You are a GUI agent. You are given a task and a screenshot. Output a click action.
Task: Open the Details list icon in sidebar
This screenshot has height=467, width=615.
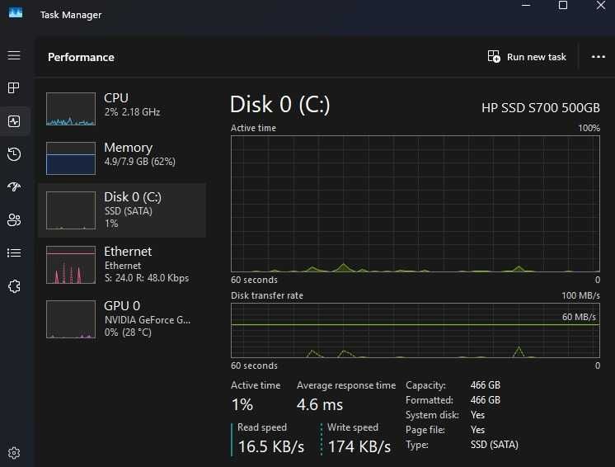[14, 253]
